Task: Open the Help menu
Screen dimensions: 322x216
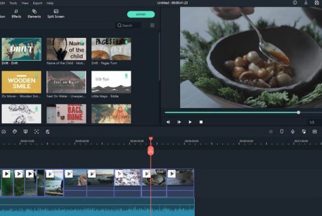Action: [50, 3]
